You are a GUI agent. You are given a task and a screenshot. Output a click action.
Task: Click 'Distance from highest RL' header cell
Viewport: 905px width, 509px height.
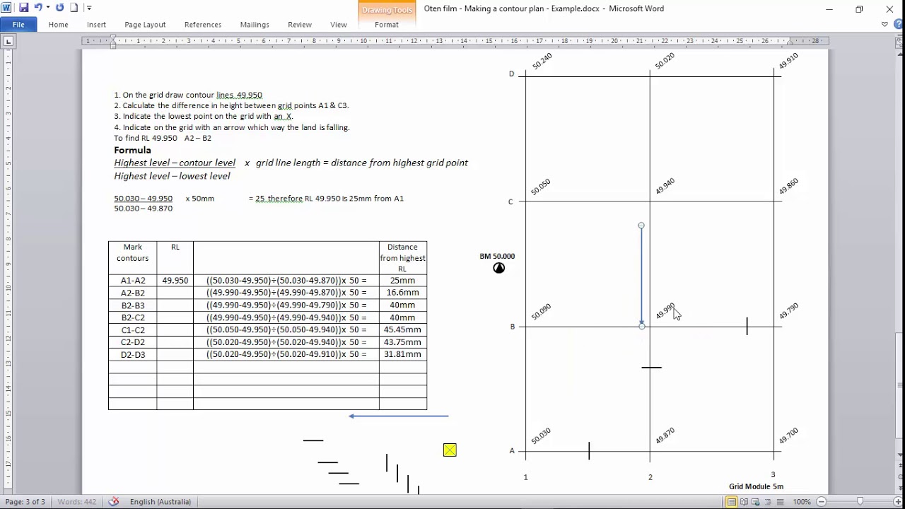(402, 258)
